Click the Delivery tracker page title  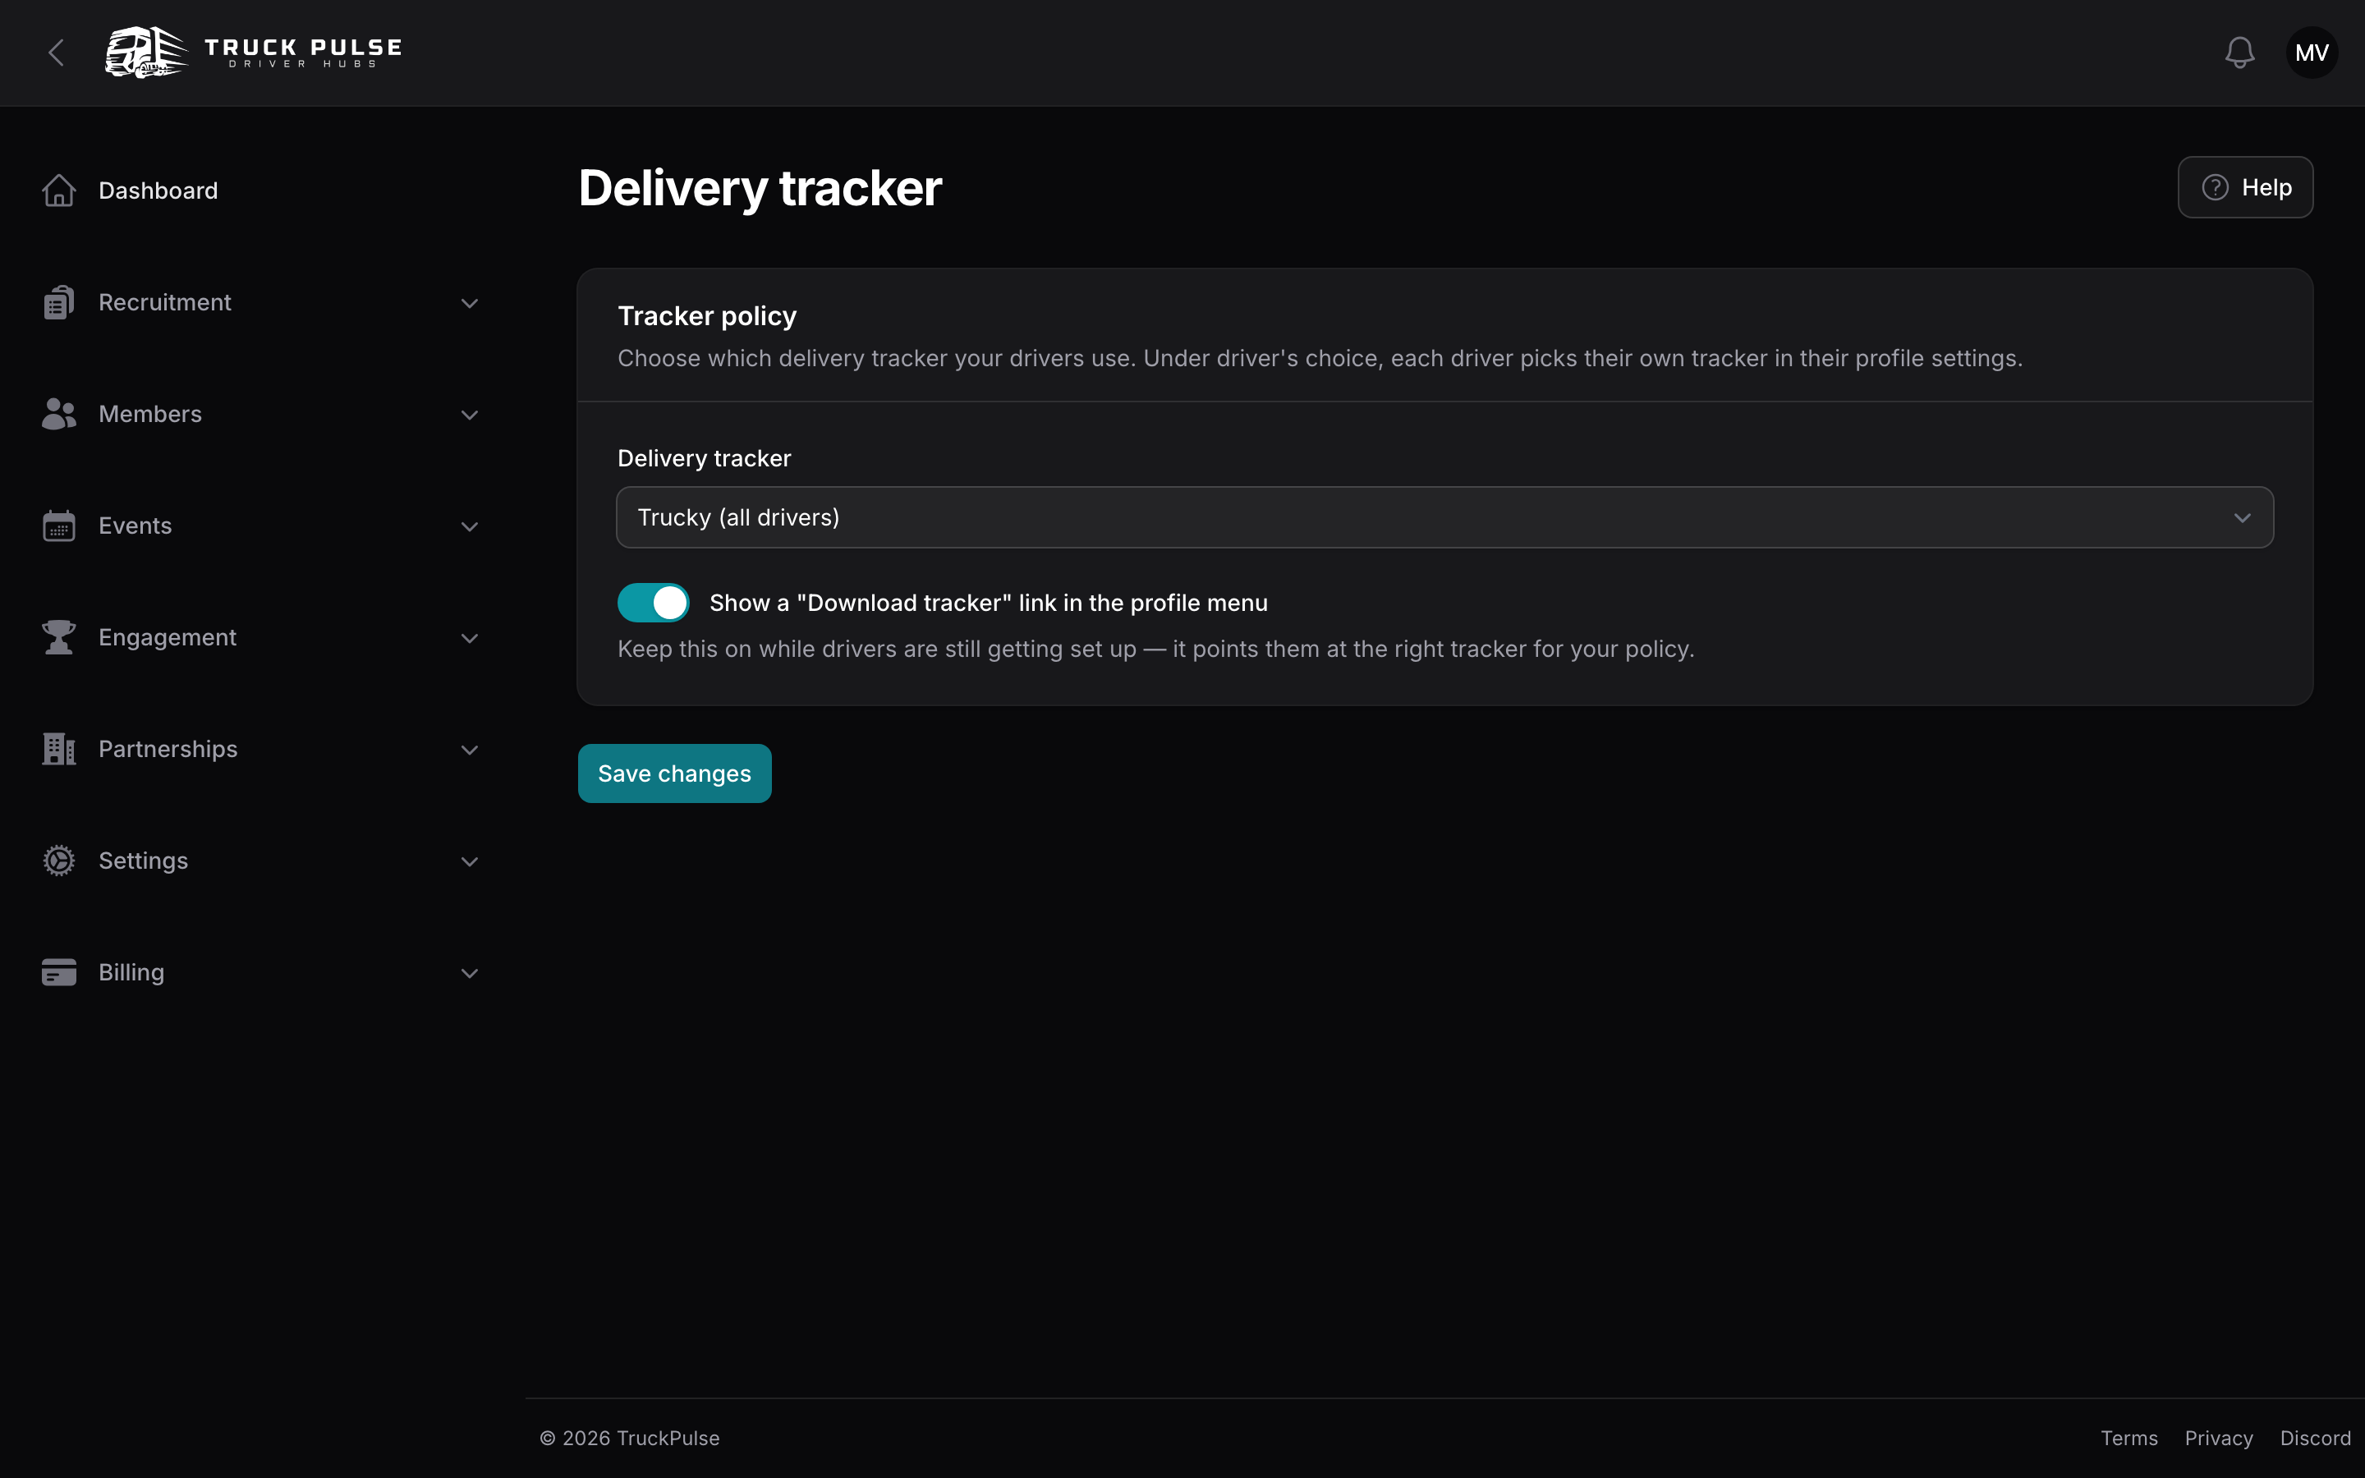760,189
